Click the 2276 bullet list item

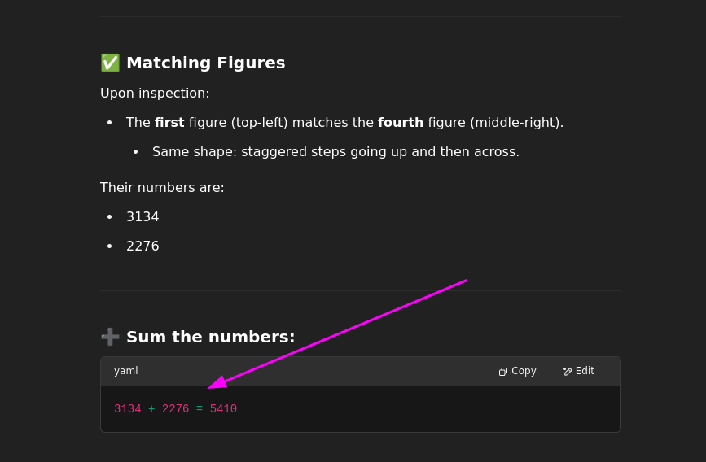[x=143, y=246]
